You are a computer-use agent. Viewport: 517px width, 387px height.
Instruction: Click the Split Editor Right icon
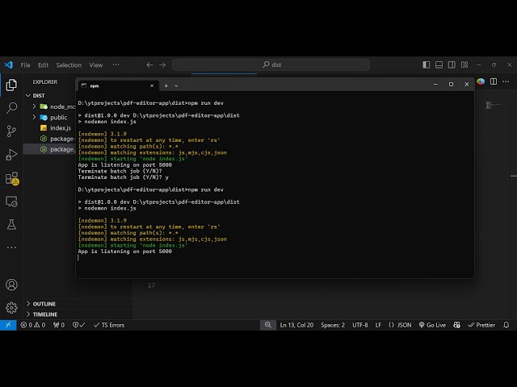pyautogui.click(x=492, y=81)
